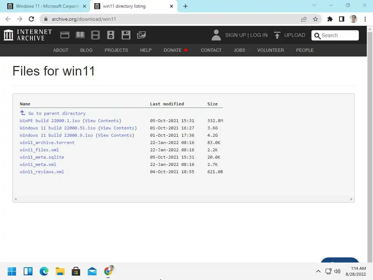Open the Web archive icon

pos(65,35)
